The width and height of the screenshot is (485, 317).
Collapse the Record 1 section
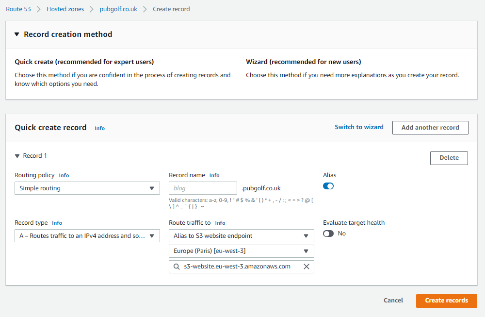tap(17, 156)
